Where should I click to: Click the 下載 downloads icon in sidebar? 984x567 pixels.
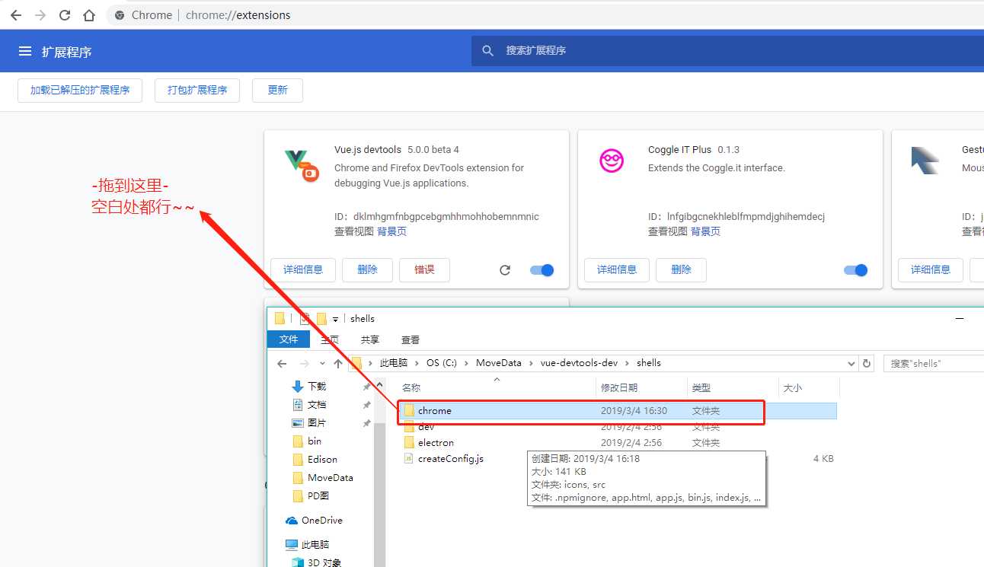(x=298, y=387)
